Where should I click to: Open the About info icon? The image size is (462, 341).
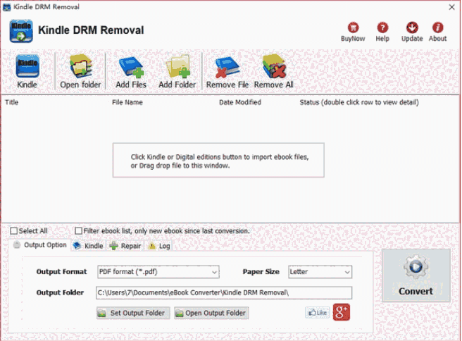pos(437,27)
